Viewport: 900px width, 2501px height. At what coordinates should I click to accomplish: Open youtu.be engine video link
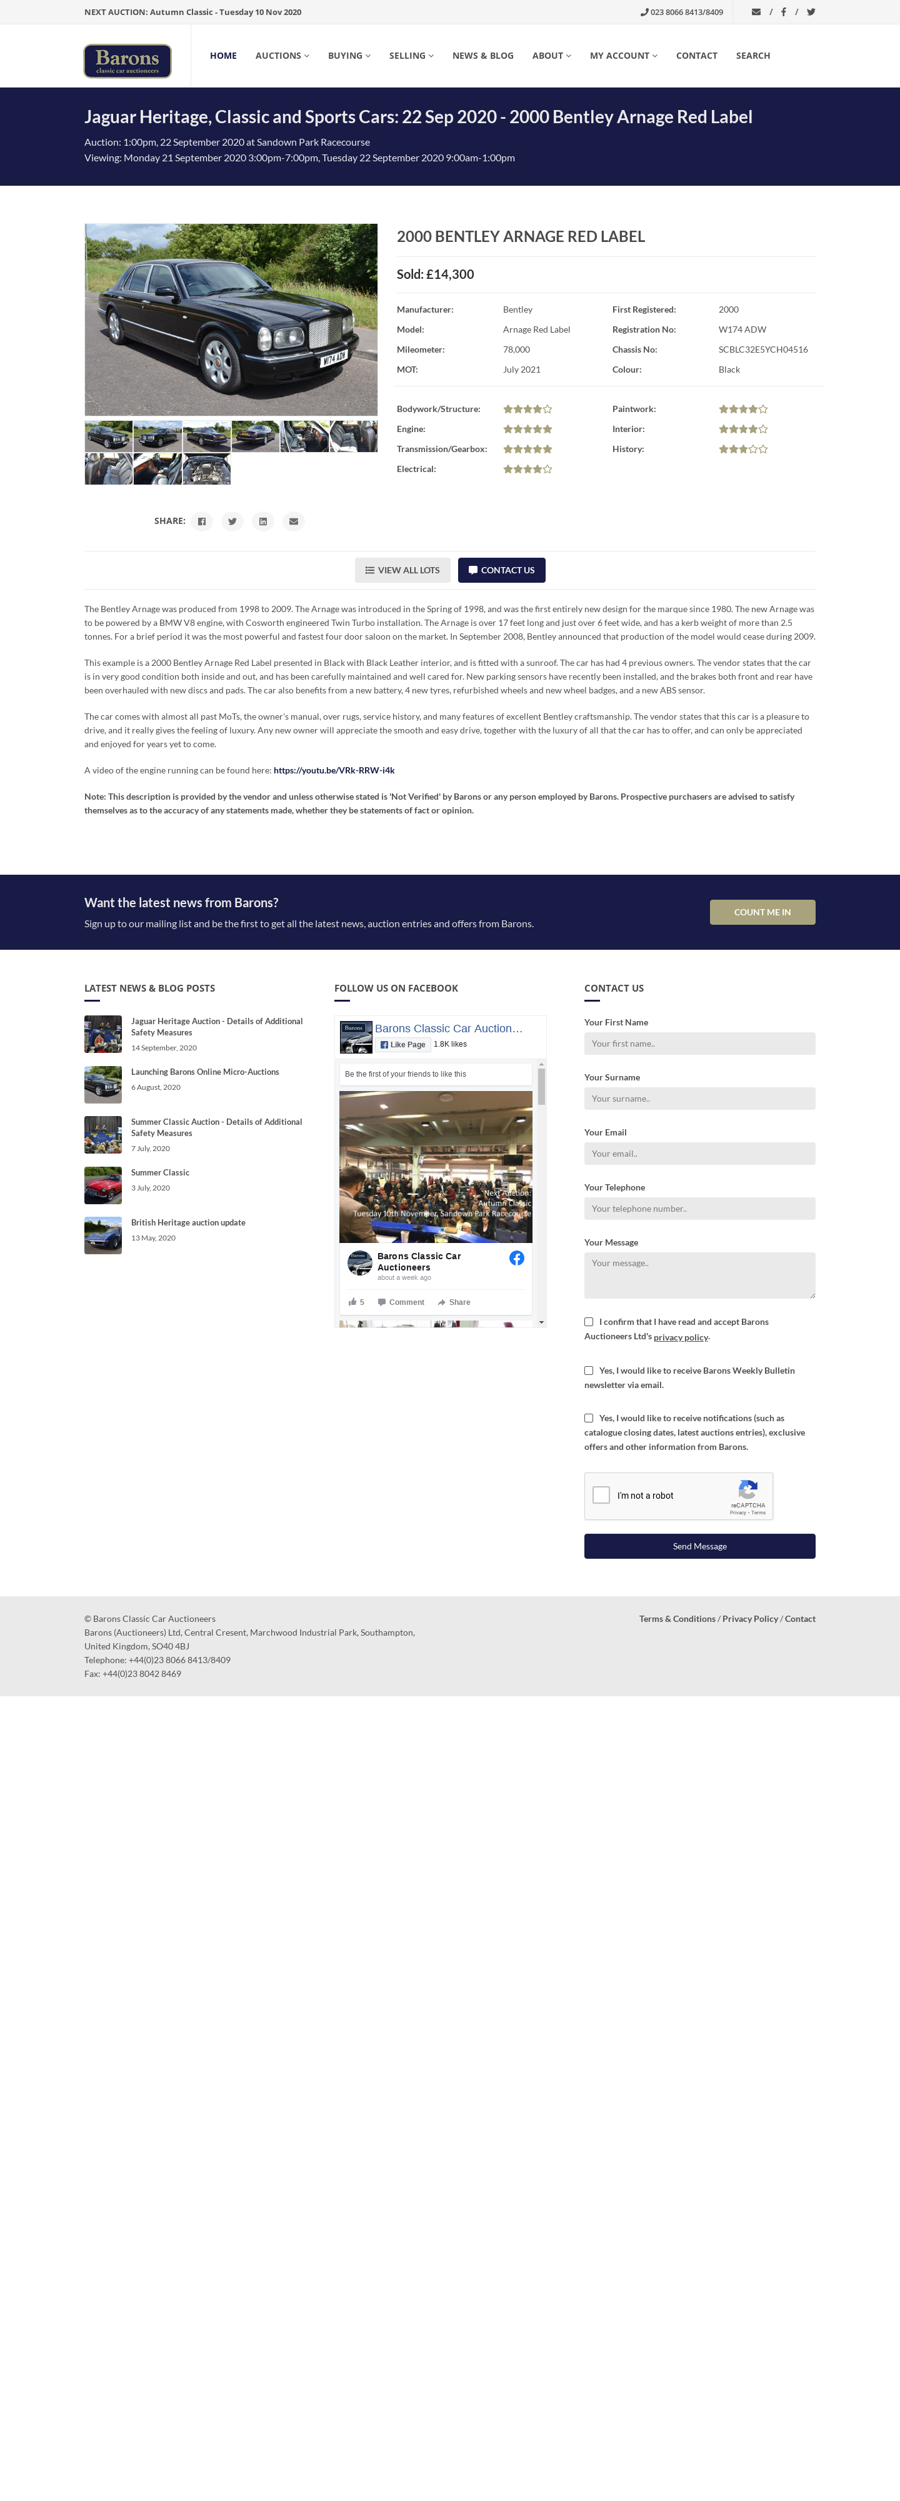tap(334, 770)
